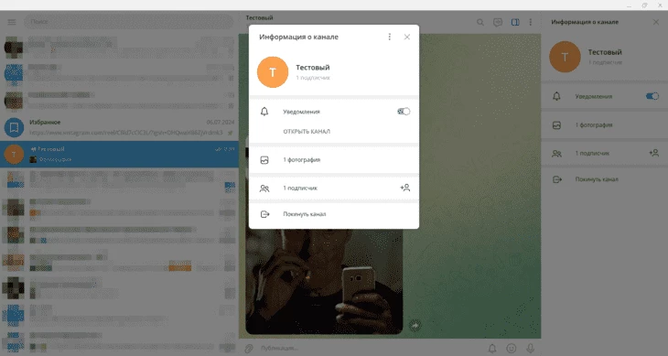Click the Поиск search field

pos(129,22)
